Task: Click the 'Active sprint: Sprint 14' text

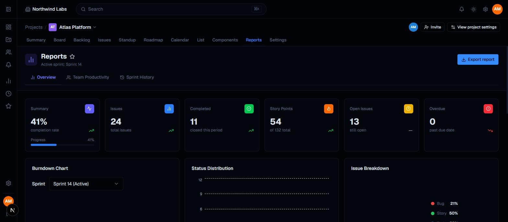Action: coord(61,64)
